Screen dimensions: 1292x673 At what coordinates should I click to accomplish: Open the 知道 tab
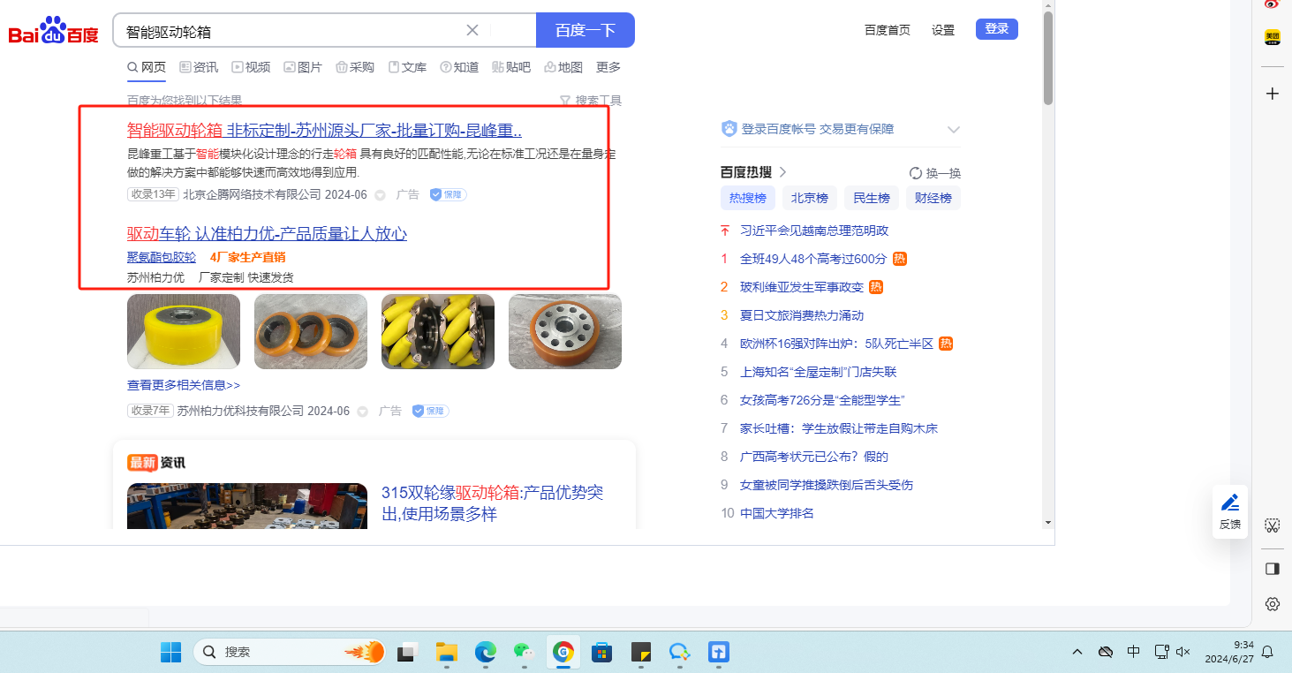(459, 67)
